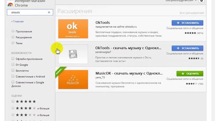Check Совместимые с Google Диском option
Image resolution: width=215 pixels, height=121 pixels.
point(13,82)
